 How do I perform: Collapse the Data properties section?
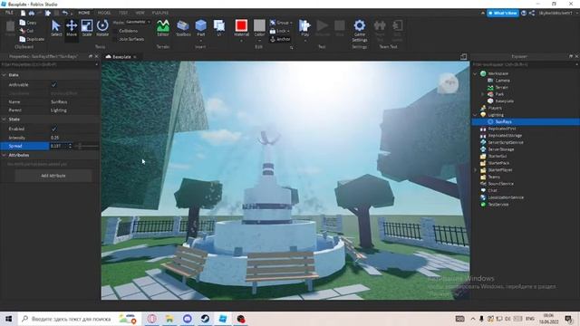click(x=4, y=75)
